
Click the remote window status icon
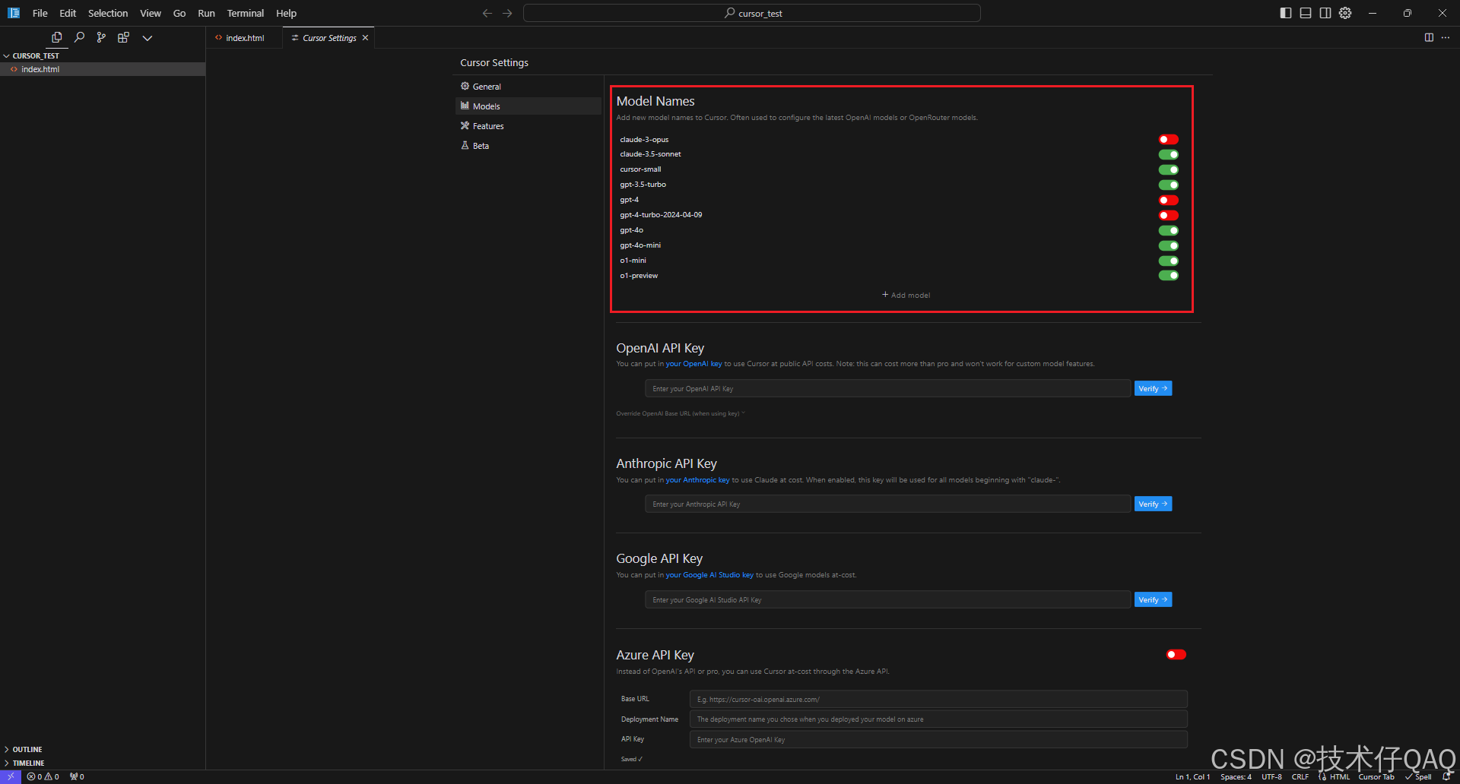point(11,776)
